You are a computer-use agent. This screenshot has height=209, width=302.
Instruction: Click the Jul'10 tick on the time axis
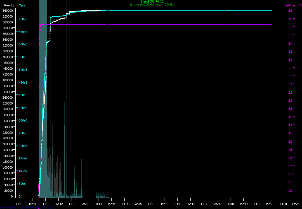click(x=19, y=204)
